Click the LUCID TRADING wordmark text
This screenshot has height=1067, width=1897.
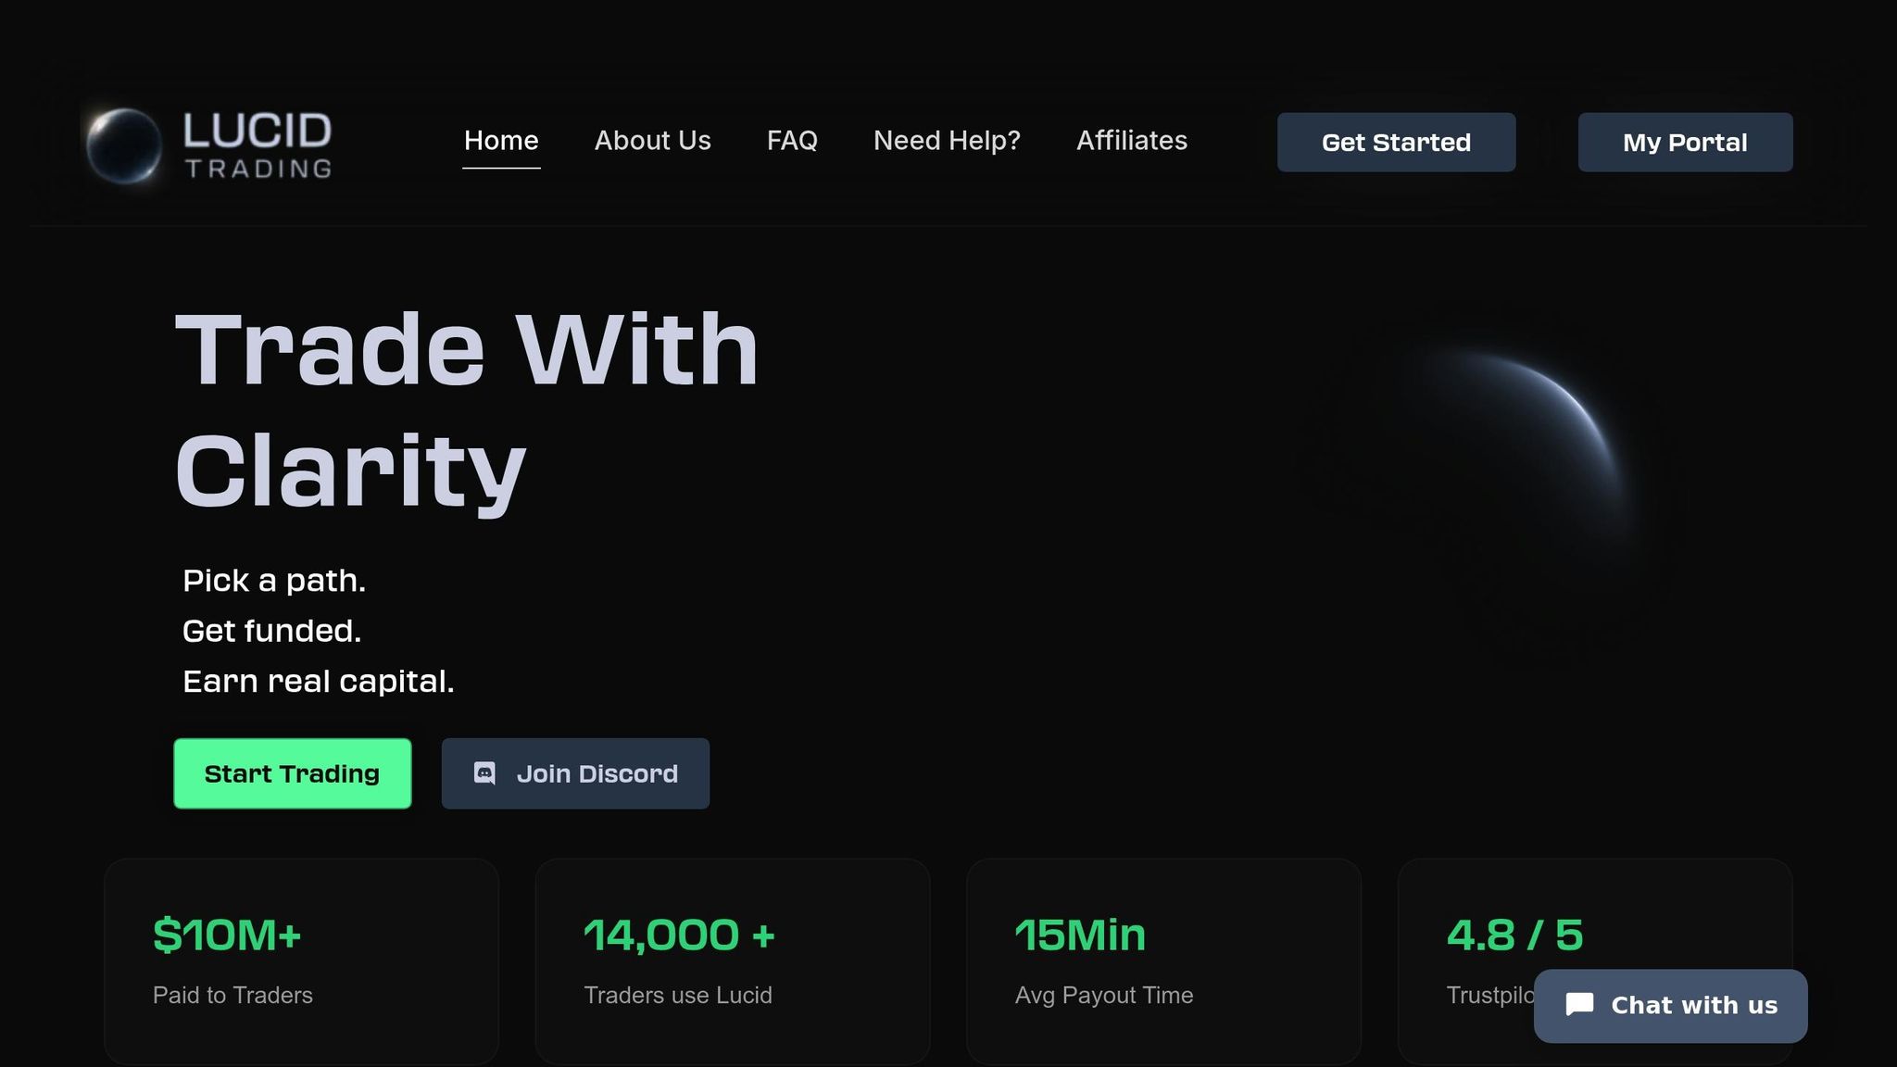256,141
